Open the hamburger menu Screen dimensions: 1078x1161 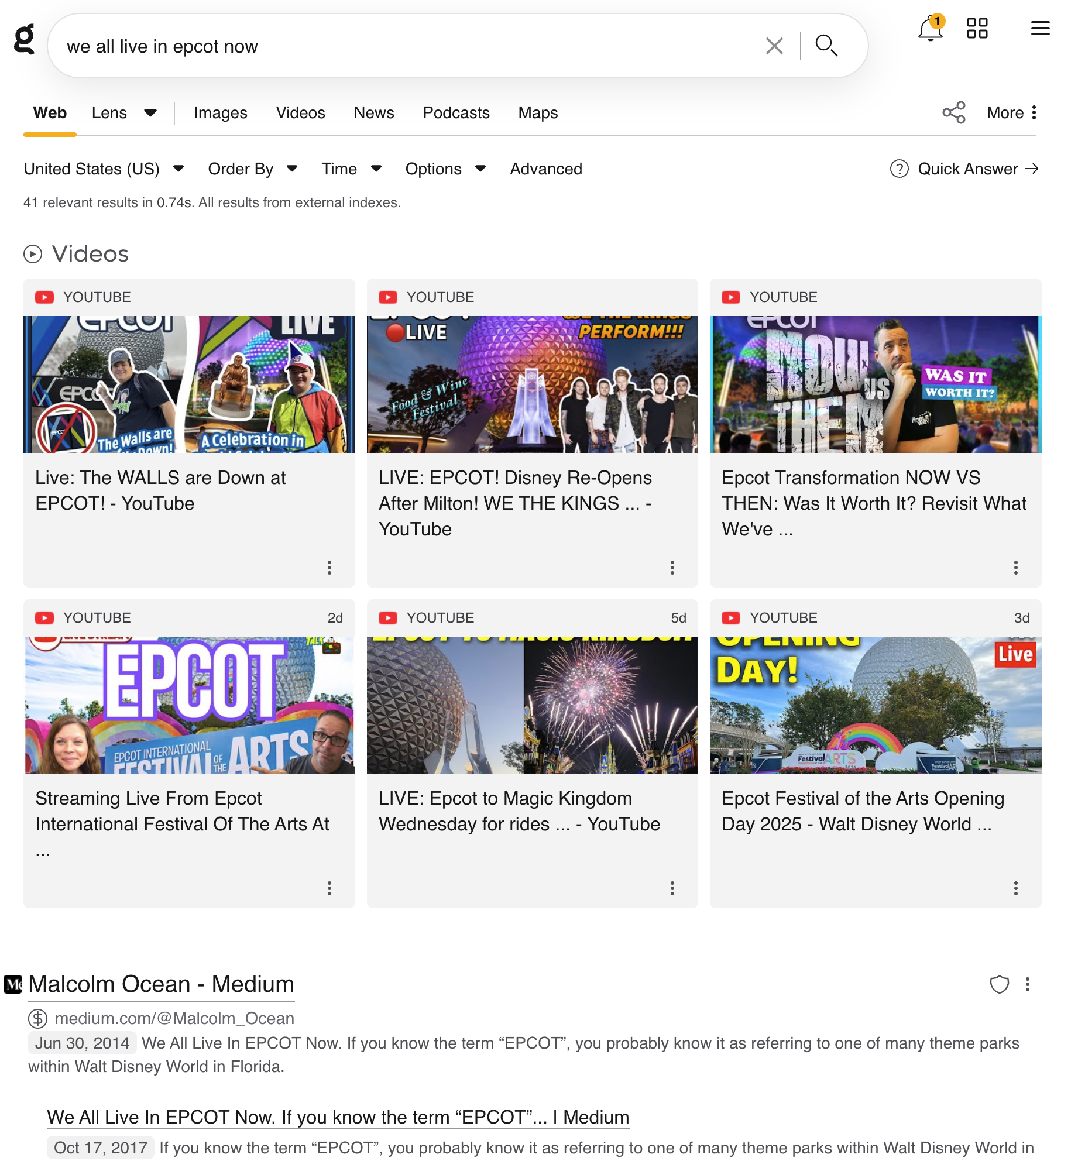click(x=1040, y=28)
